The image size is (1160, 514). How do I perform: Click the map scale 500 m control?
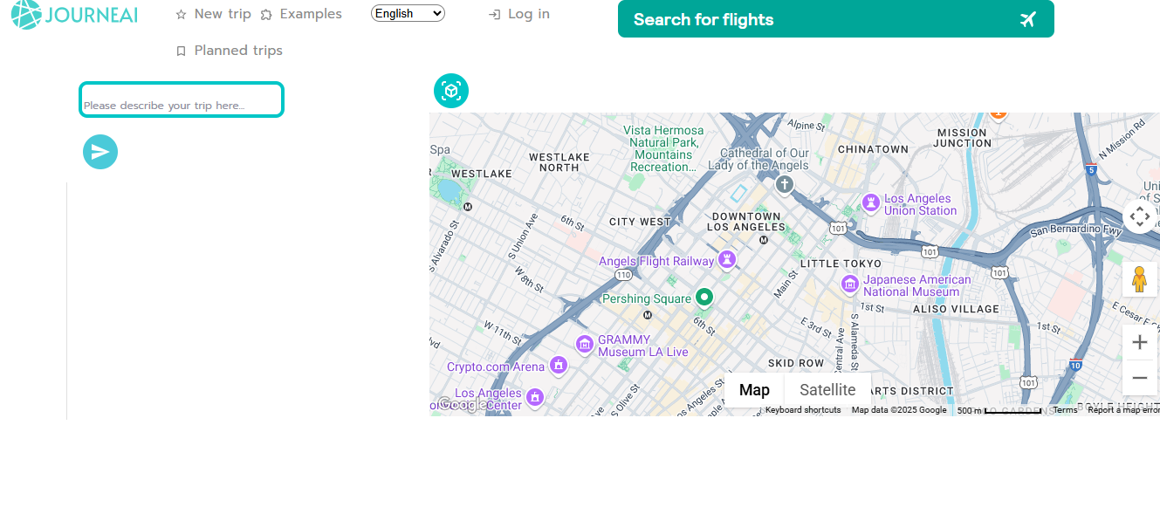(x=999, y=410)
